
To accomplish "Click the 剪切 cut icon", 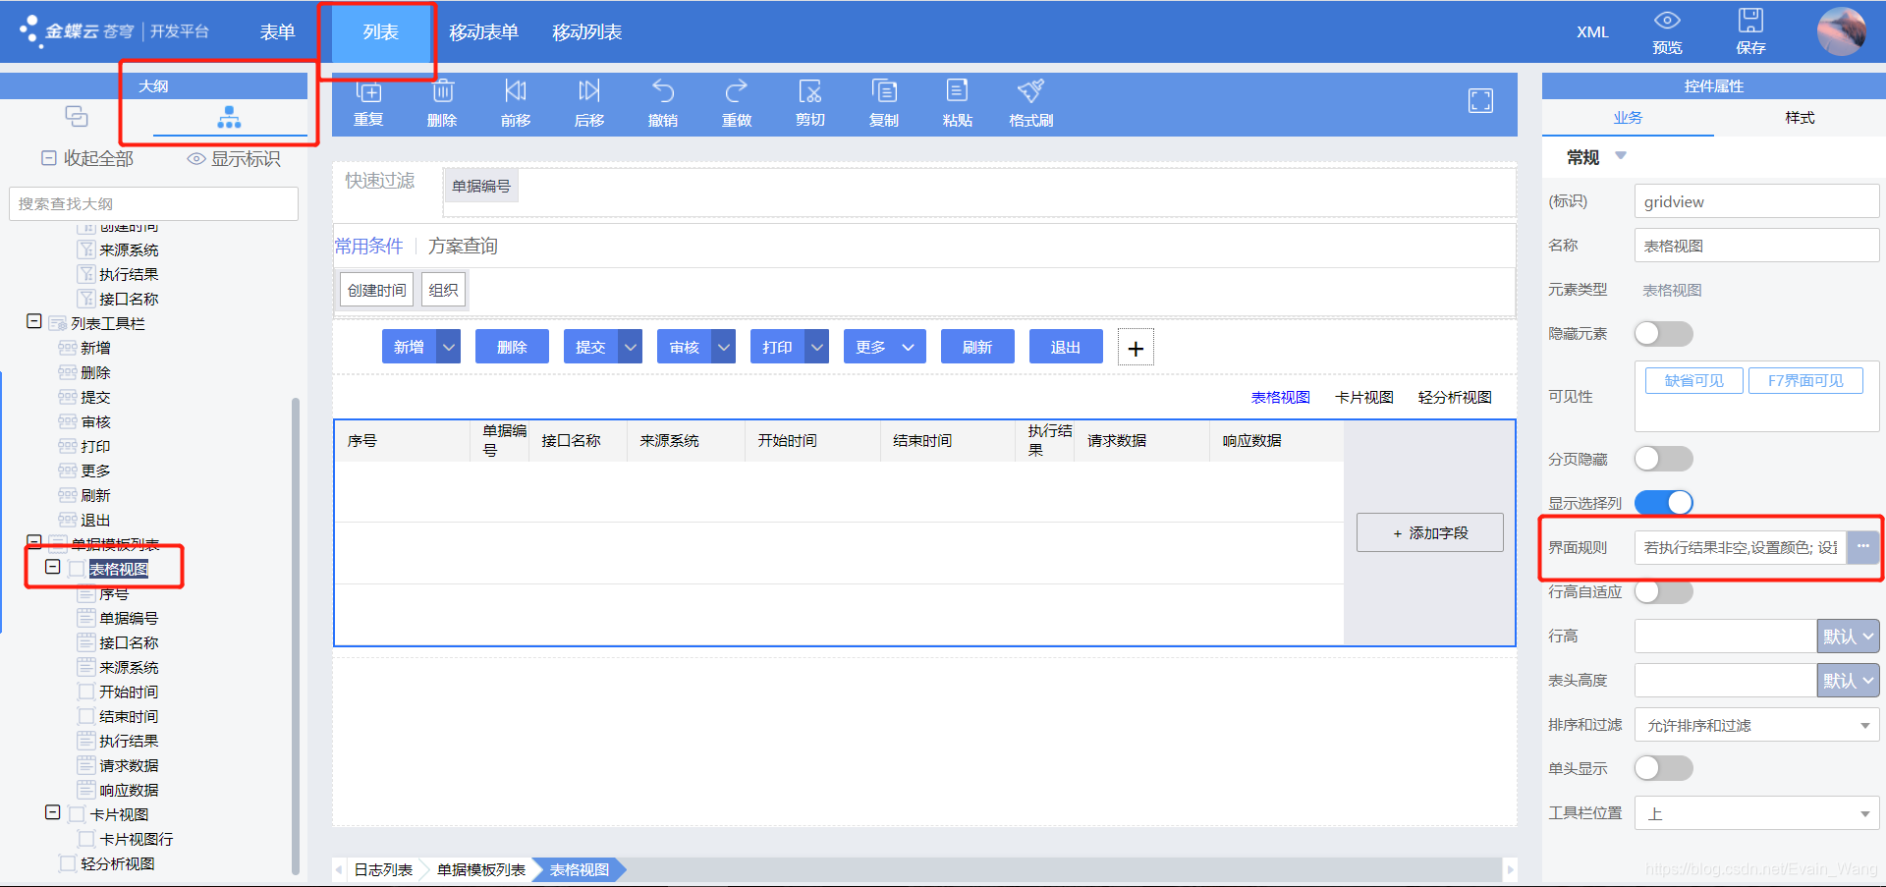I will [810, 91].
